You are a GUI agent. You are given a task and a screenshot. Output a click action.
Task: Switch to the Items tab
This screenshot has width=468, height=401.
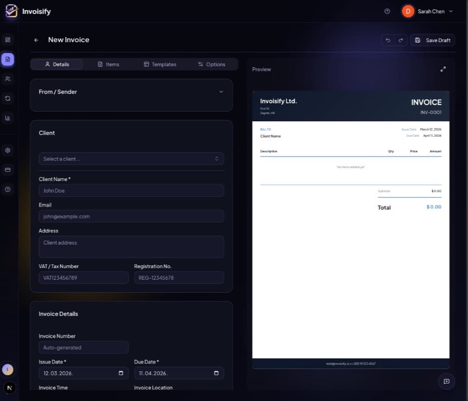coord(109,64)
